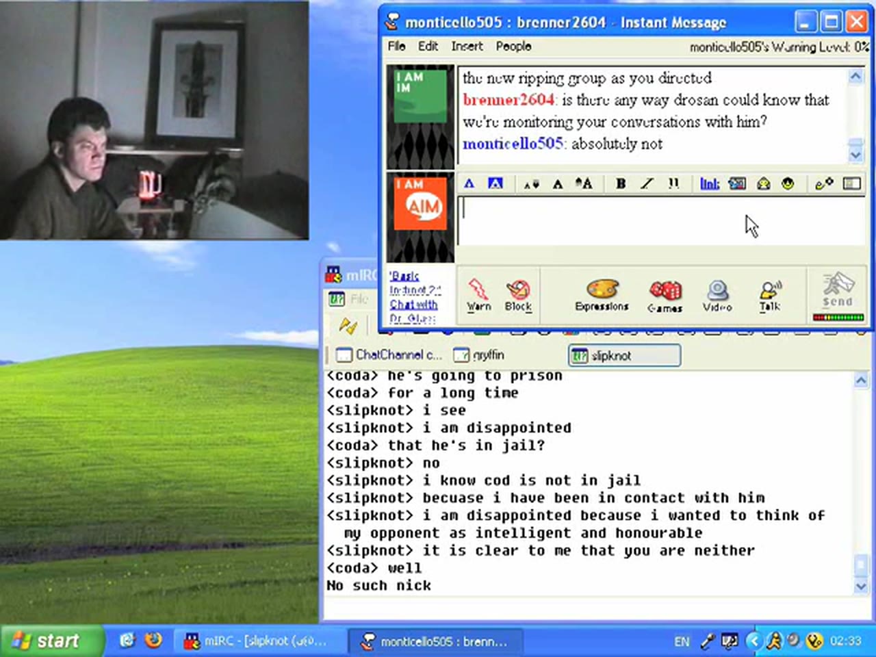Click the webcam video thumbnail
This screenshot has height=657, width=876.
pos(154,120)
